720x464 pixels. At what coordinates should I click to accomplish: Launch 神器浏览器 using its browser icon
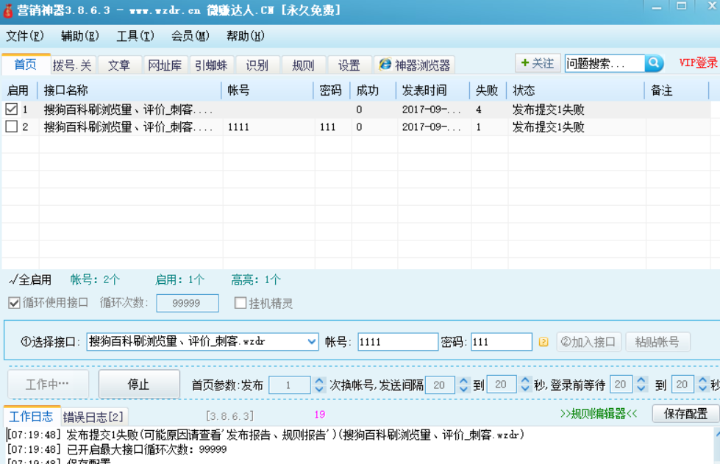385,63
